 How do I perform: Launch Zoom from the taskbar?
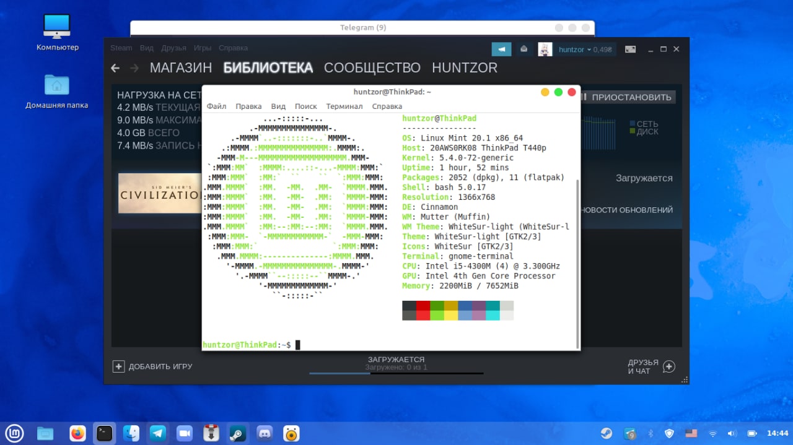(185, 433)
